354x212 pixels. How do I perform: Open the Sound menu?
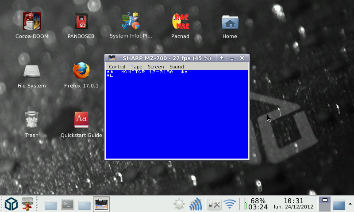[x=177, y=67]
